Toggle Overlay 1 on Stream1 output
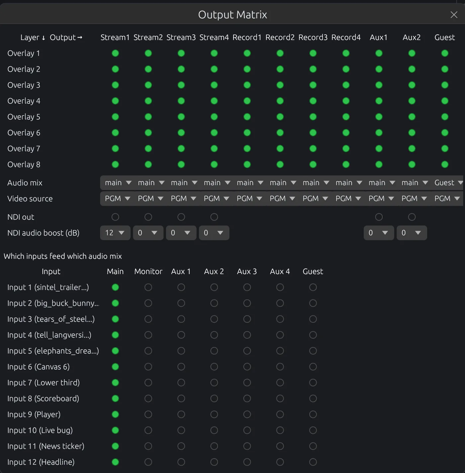 (115, 53)
